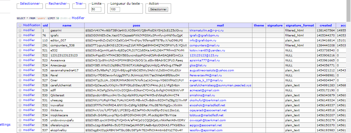
Task: Open email apisinka777@mail.ru
Action: 205,60
